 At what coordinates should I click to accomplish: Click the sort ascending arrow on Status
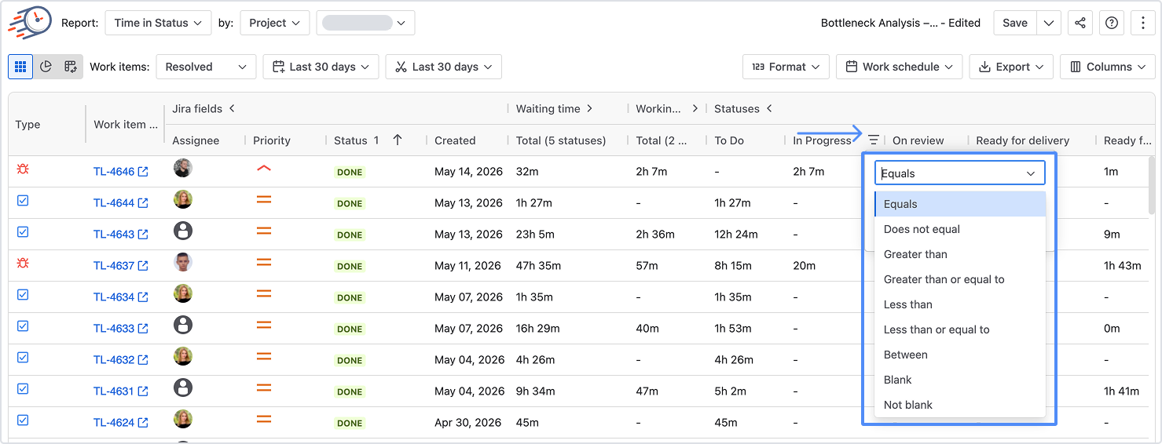click(398, 140)
